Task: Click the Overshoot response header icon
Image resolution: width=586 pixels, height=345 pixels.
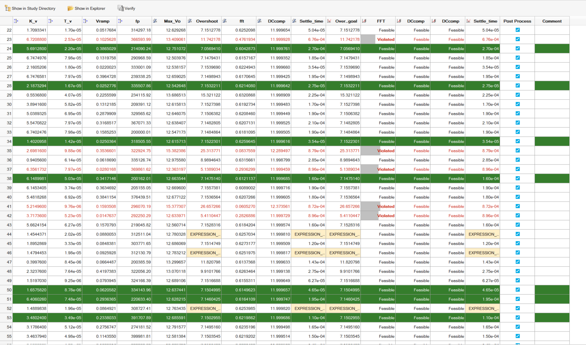Action: click(190, 21)
